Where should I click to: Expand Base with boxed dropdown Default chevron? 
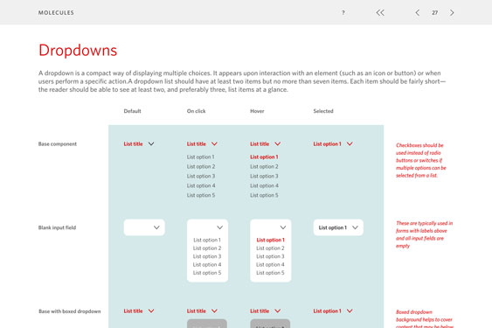point(151,311)
